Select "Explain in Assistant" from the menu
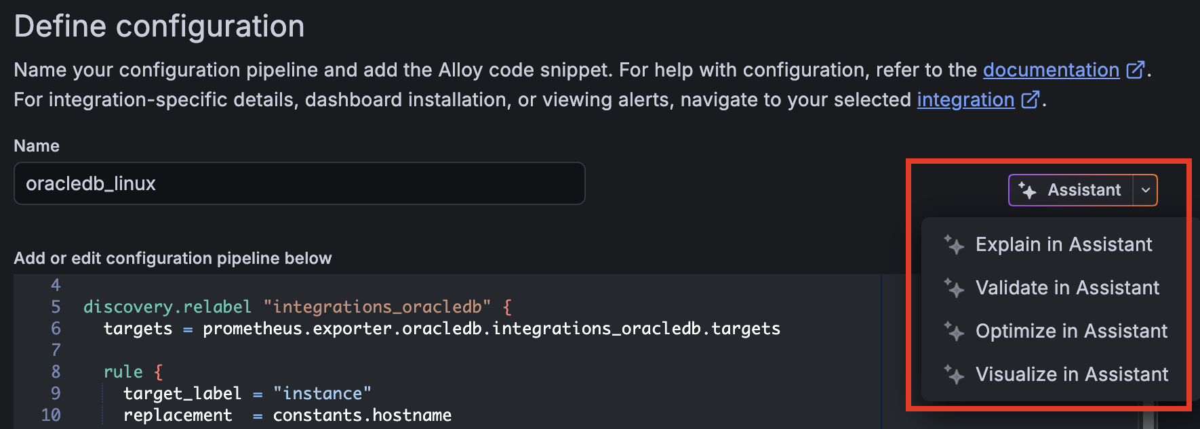 pos(1063,244)
